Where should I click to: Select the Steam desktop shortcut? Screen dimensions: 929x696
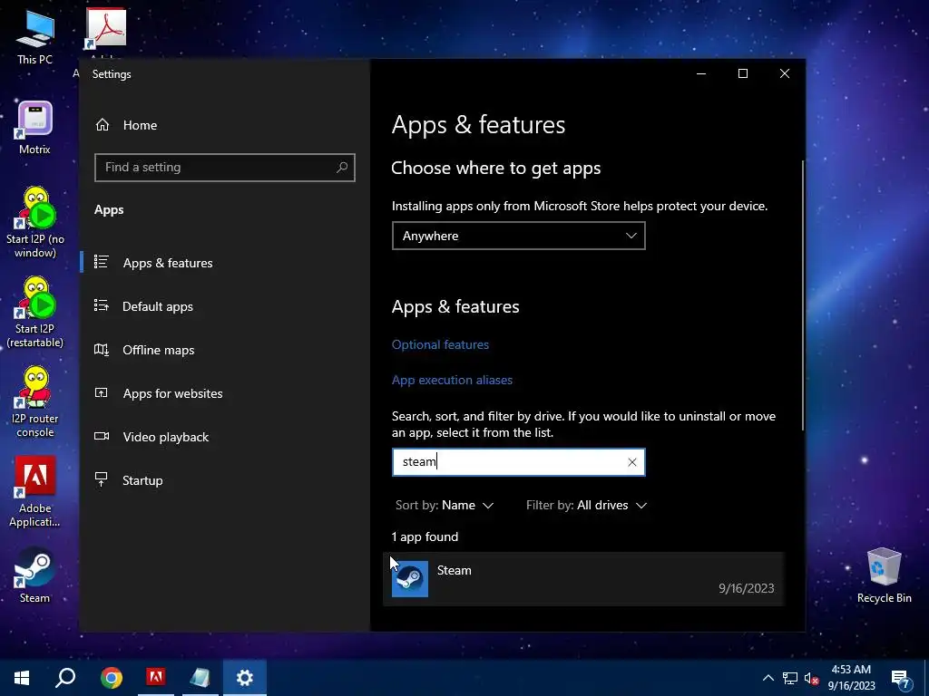[x=35, y=575]
